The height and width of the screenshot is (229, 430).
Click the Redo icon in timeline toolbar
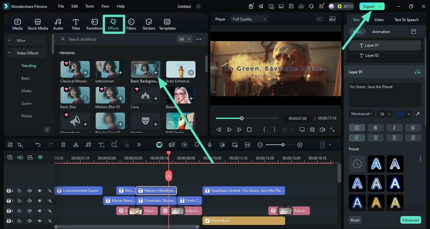click(51, 145)
